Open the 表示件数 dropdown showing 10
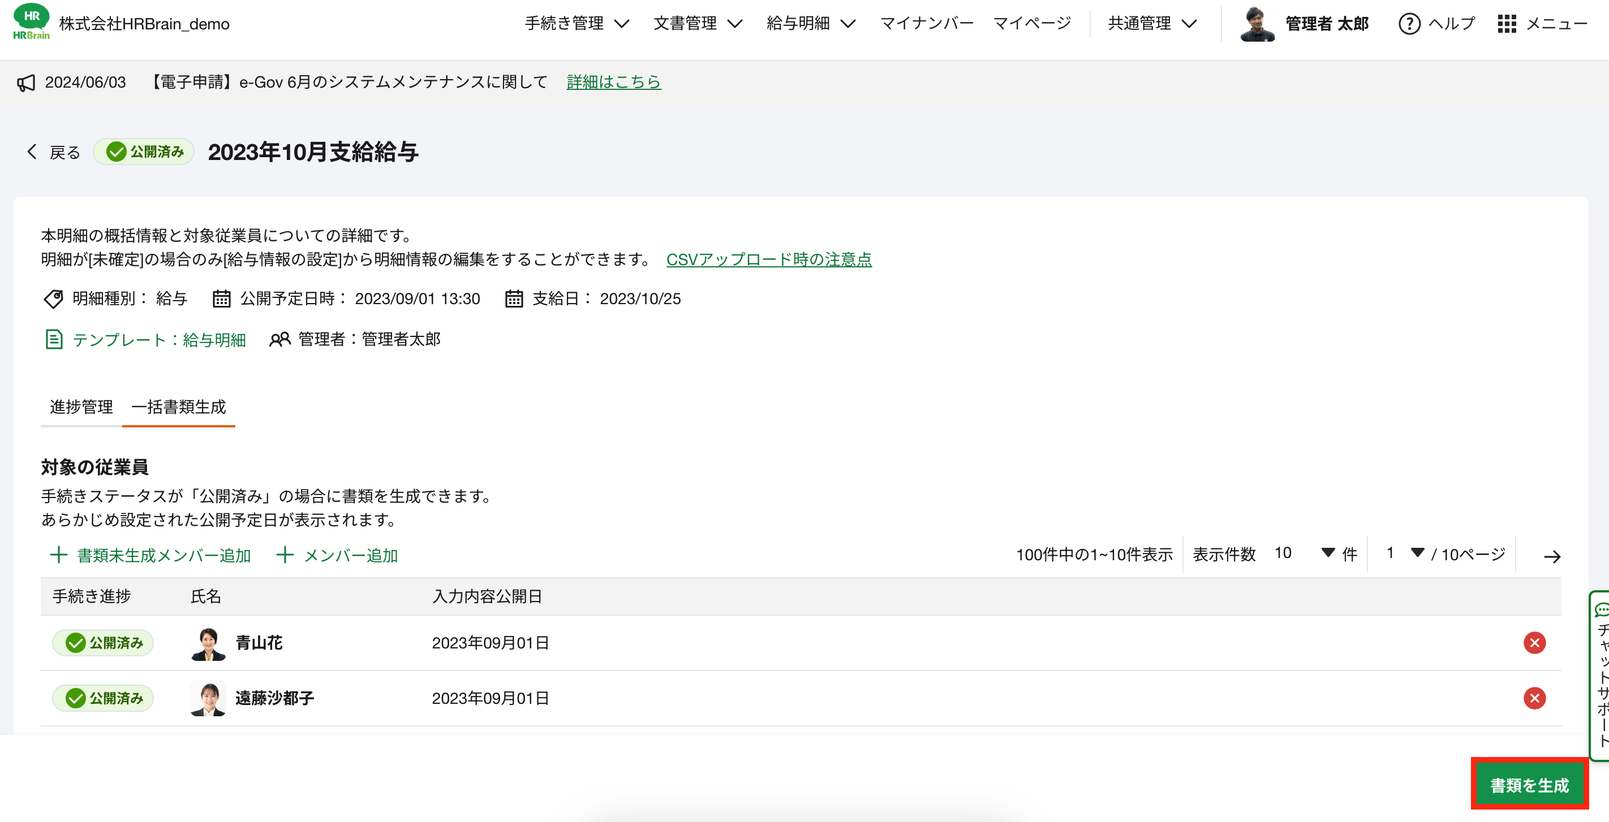The height and width of the screenshot is (822, 1609). [x=1304, y=553]
